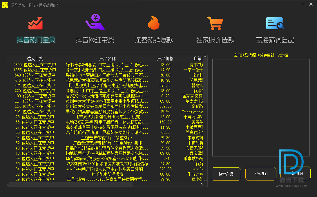Select the 扫地机手推式扫把 row
Viewport: 317px width, 197px height.
104,154
